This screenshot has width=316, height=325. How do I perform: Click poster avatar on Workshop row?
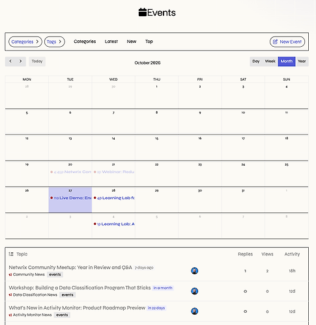click(194, 291)
